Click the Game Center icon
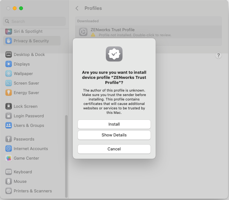 [9, 158]
